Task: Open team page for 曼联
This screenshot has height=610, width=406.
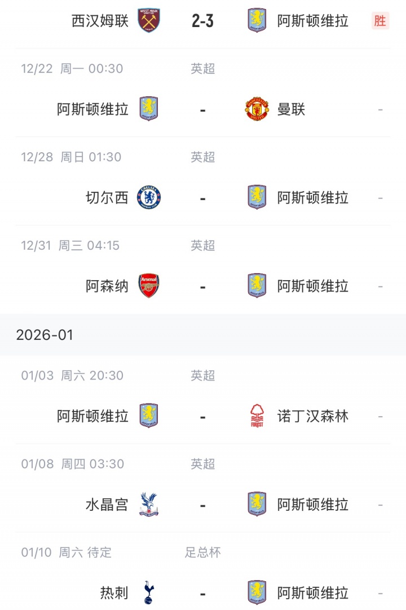Action: click(291, 109)
